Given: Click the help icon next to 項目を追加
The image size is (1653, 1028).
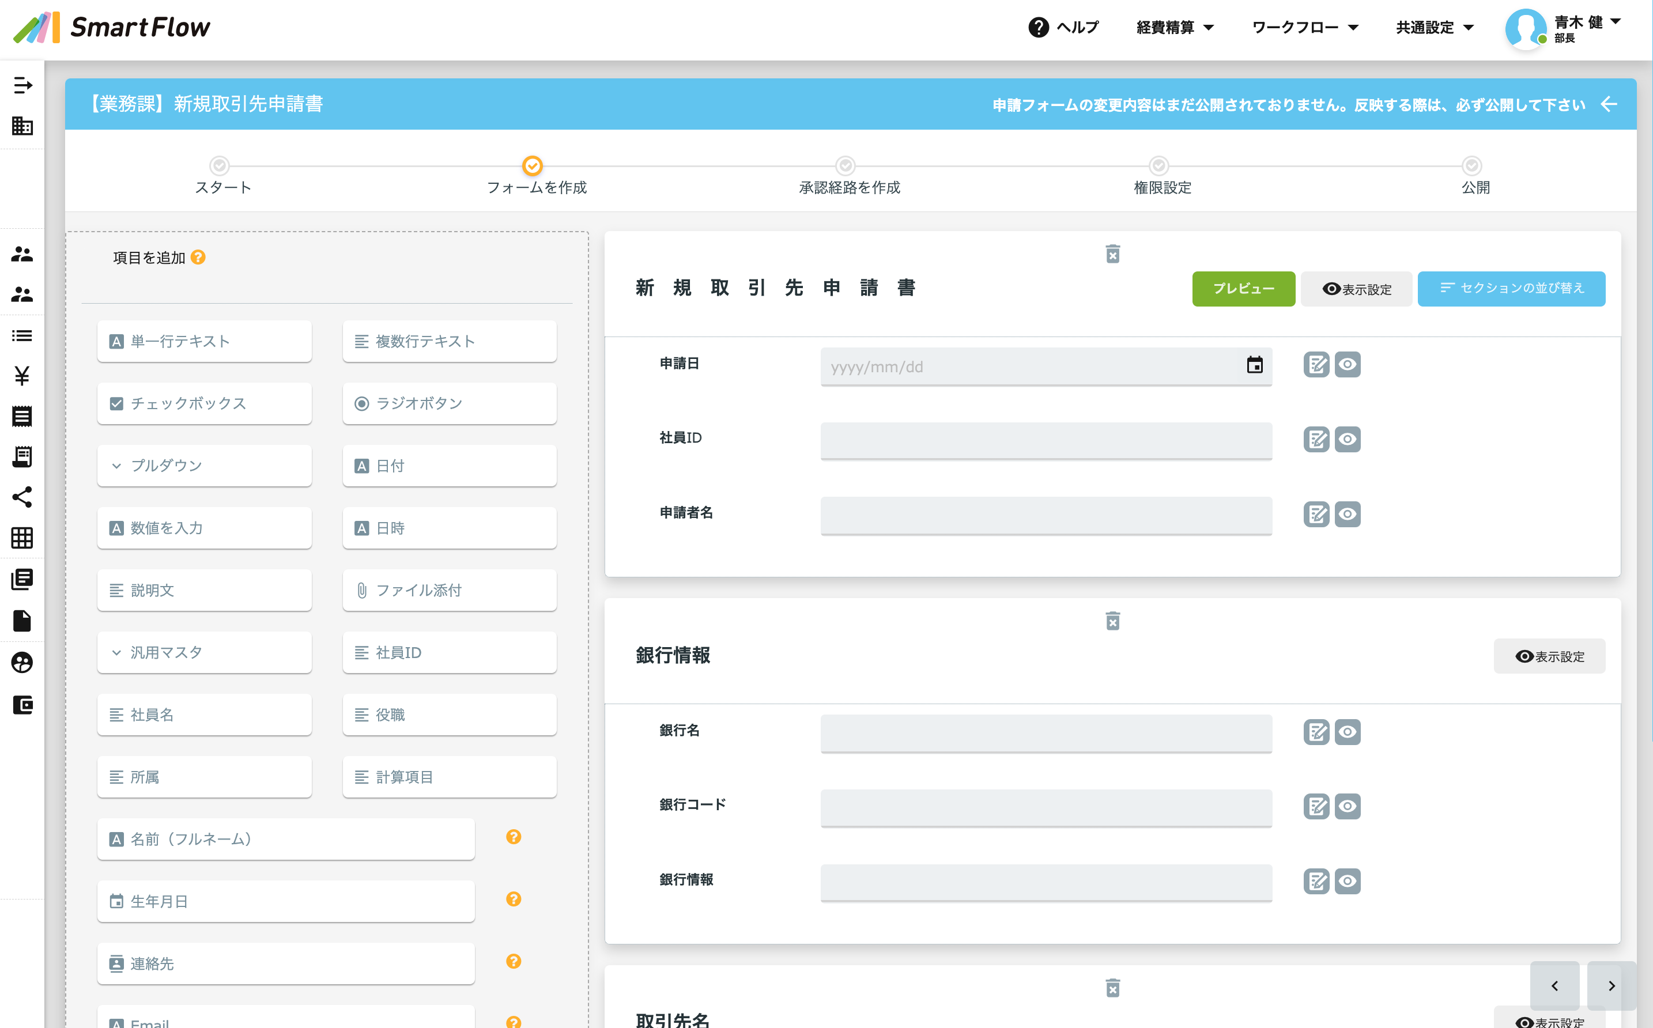Looking at the screenshot, I should (x=198, y=257).
